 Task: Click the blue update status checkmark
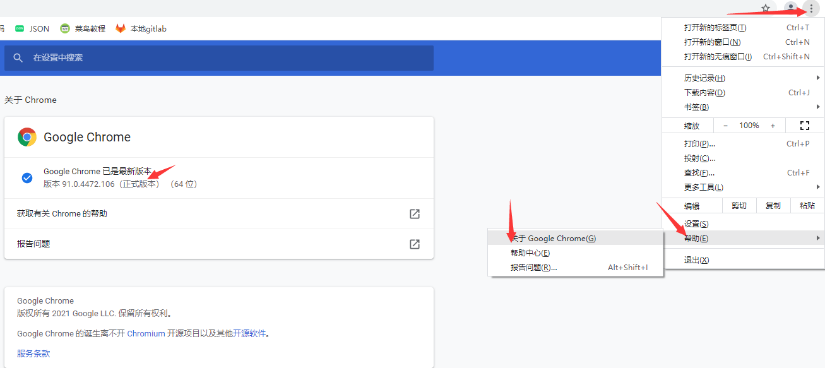(27, 178)
